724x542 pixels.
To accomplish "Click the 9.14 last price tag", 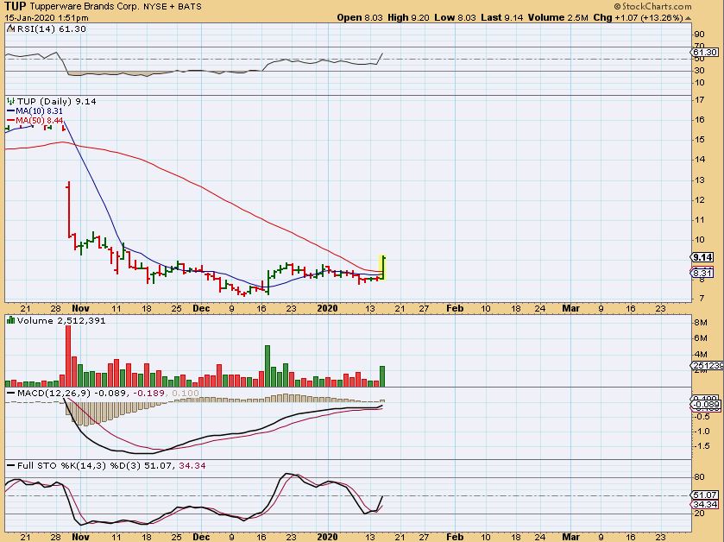I will point(702,257).
